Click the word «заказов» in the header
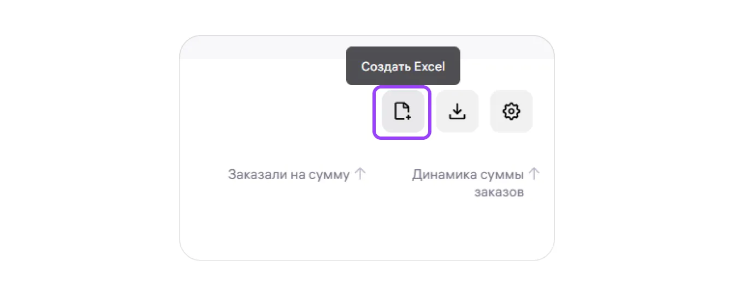The height and width of the screenshot is (296, 734). click(x=499, y=192)
